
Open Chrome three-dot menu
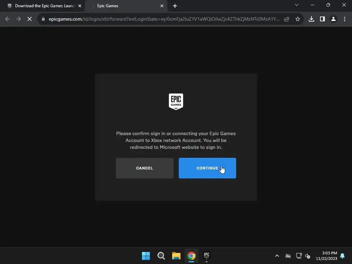coord(344,19)
